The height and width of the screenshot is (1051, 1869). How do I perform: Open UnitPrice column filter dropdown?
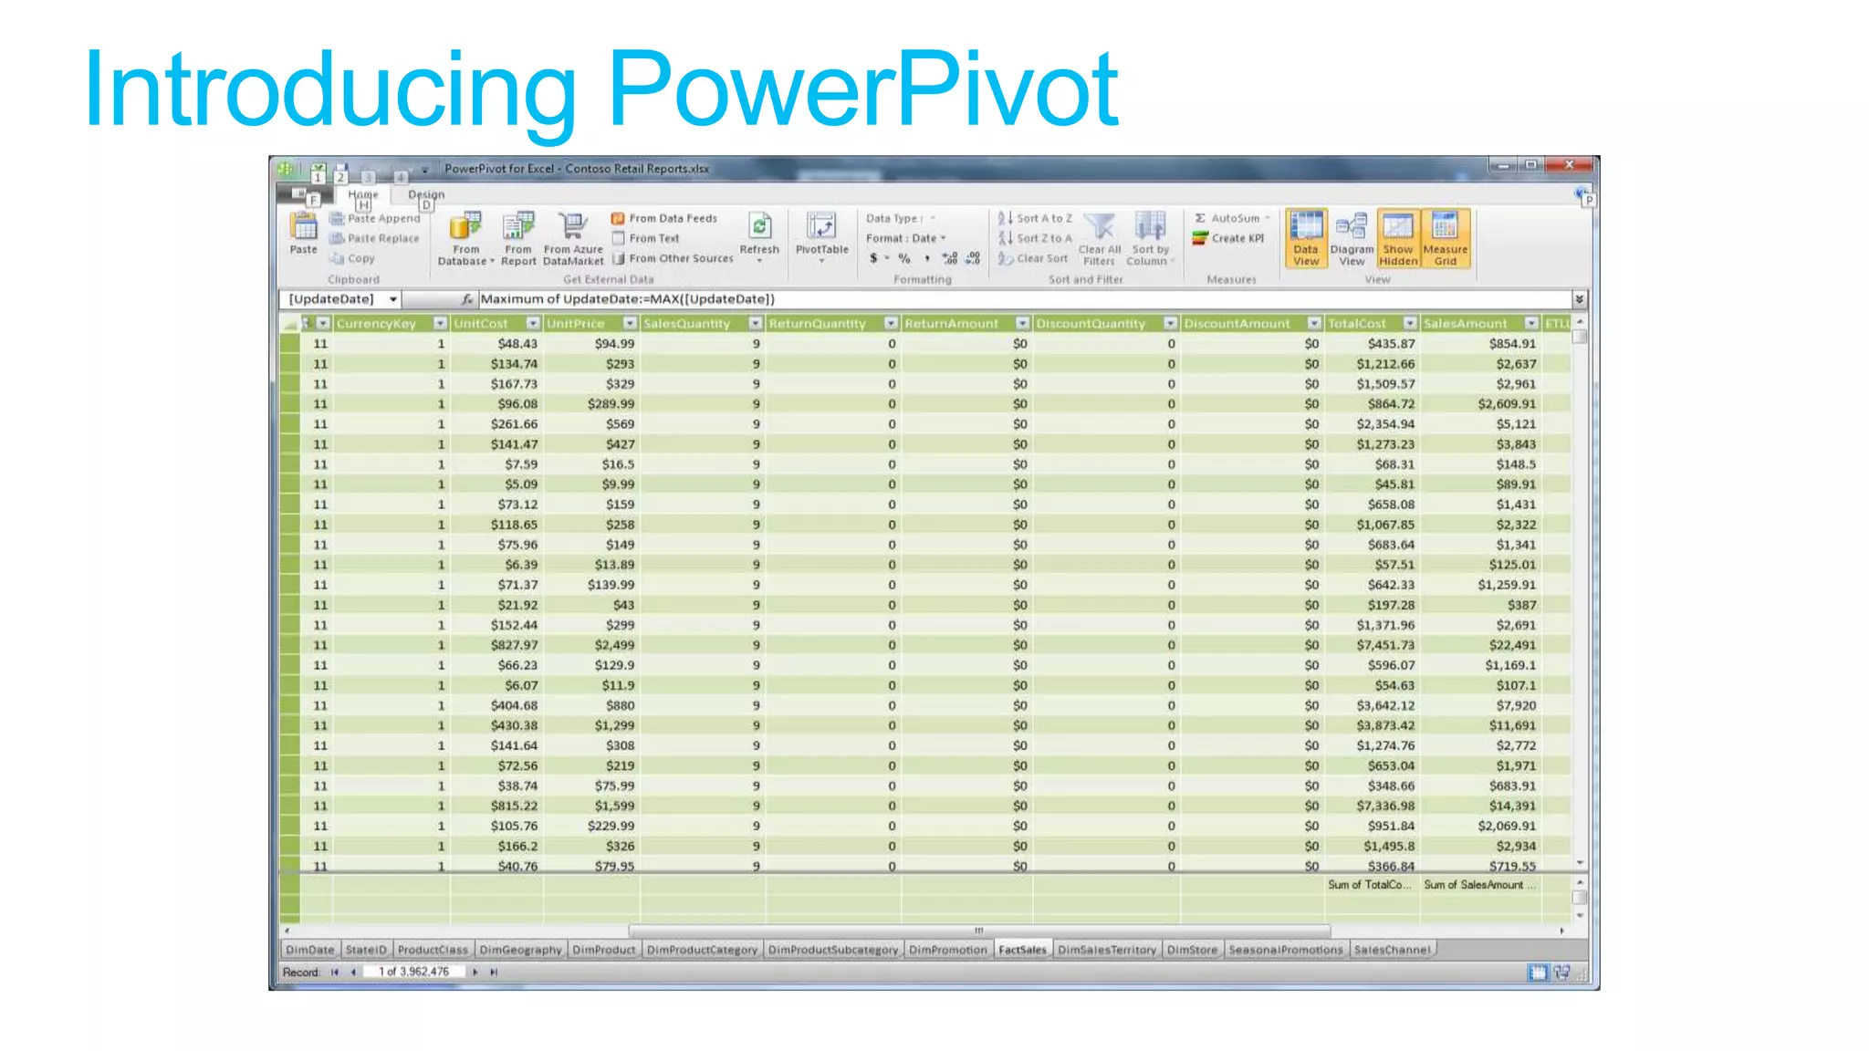630,324
